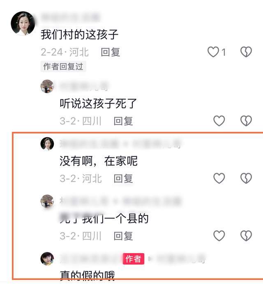
Task: Reply to the 3-2 河北 comment
Action: (123, 178)
